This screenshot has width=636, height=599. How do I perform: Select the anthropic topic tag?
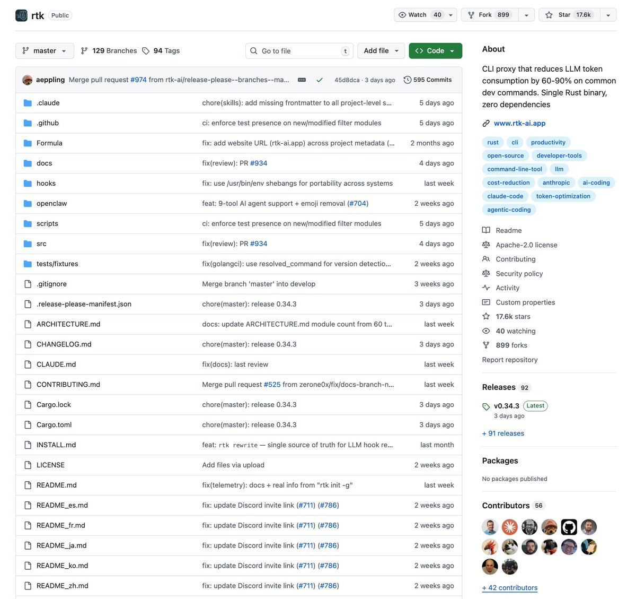coord(556,183)
